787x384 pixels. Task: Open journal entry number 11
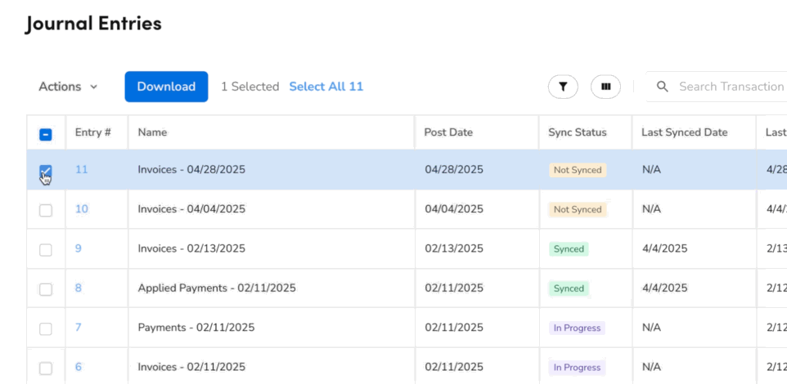[81, 169]
